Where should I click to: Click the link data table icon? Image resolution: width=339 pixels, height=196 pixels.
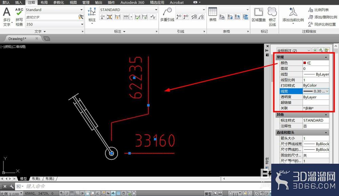222,17
